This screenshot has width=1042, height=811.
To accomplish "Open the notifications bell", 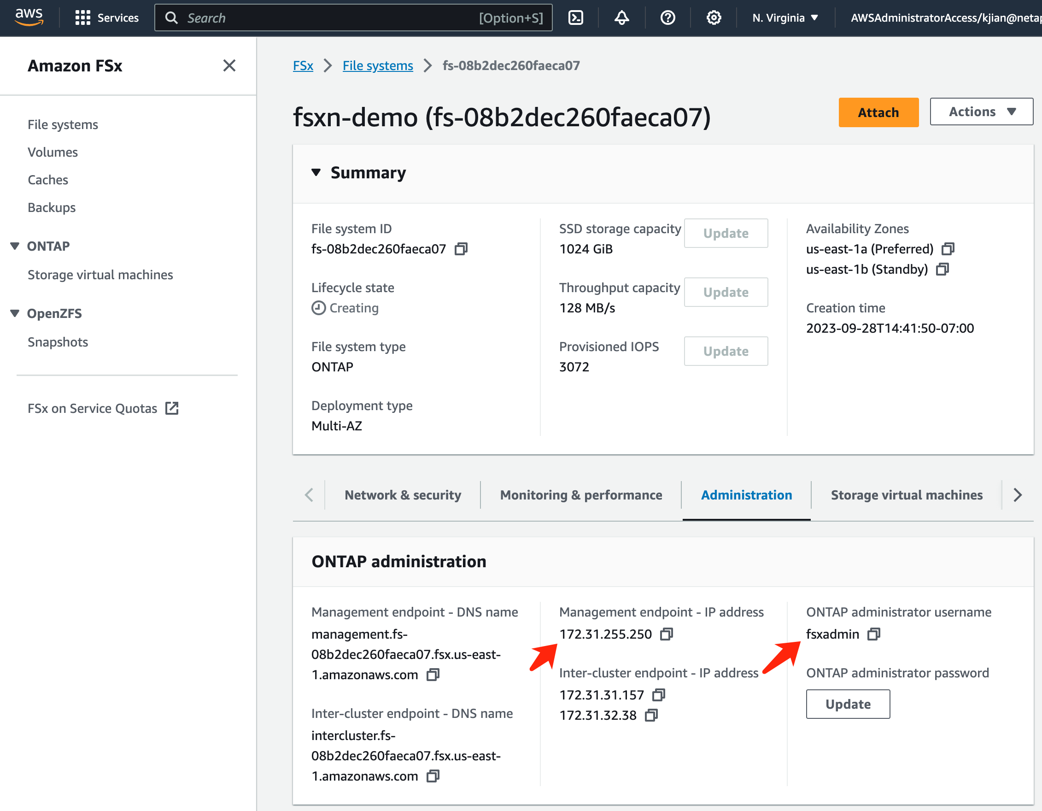I will click(x=621, y=18).
